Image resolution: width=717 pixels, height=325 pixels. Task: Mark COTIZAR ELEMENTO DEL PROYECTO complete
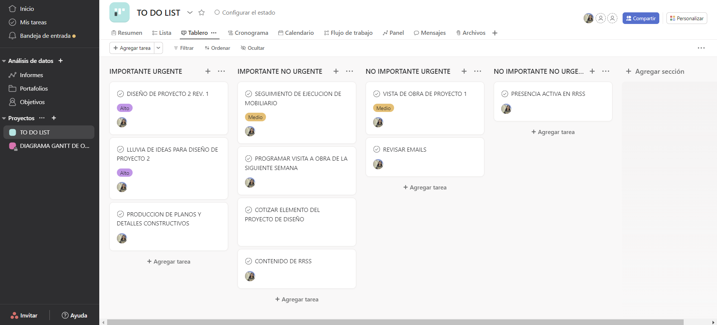pyautogui.click(x=248, y=210)
